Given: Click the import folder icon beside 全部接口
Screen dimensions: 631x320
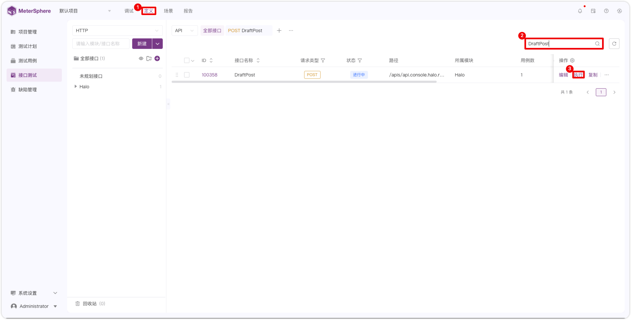Looking at the screenshot, I should (149, 58).
